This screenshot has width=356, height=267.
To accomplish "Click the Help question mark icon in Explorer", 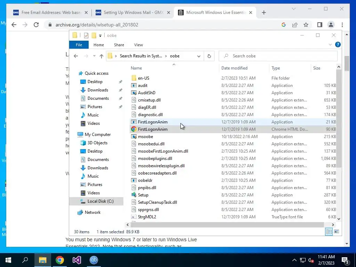I will (x=338, y=45).
